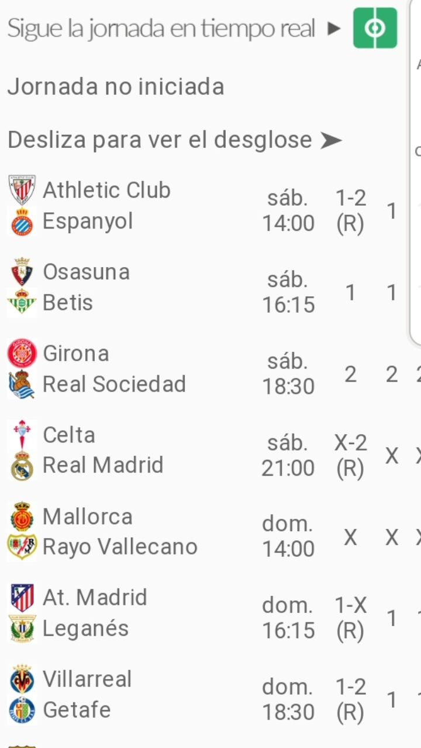This screenshot has height=748, width=421.
Task: Select the Athletic Club 1-2 (R) prediction
Action: point(350,210)
